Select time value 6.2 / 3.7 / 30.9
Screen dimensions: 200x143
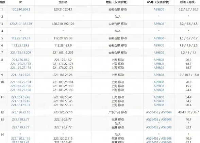188,10
